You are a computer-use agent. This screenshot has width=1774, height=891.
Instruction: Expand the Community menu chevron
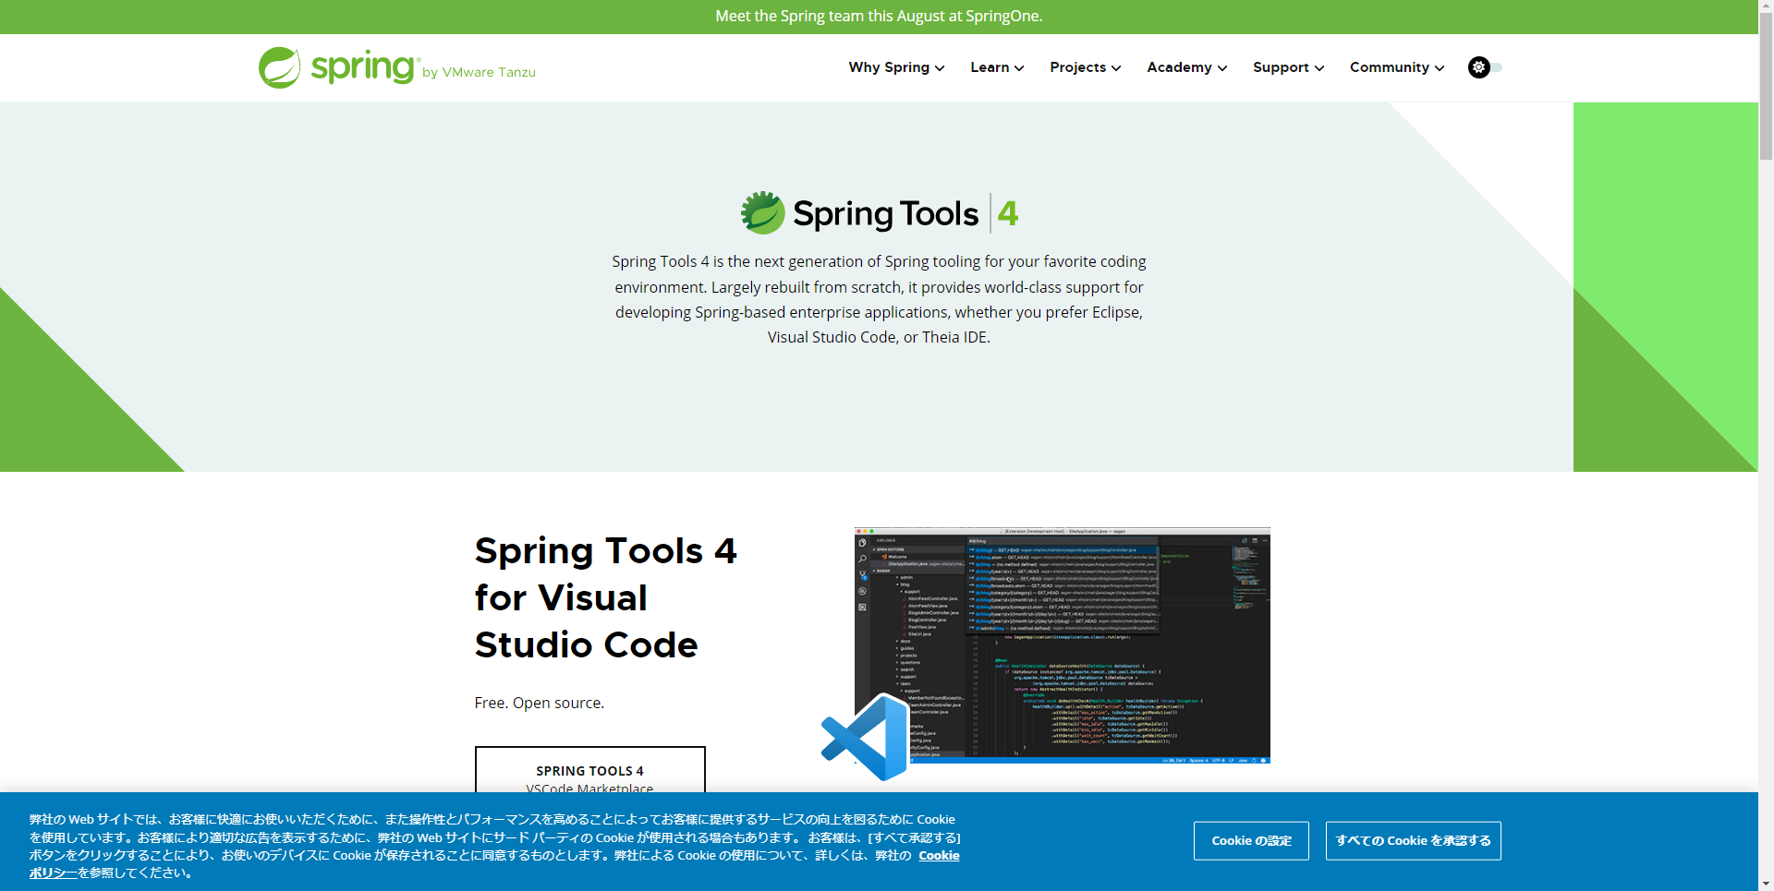coord(1440,68)
